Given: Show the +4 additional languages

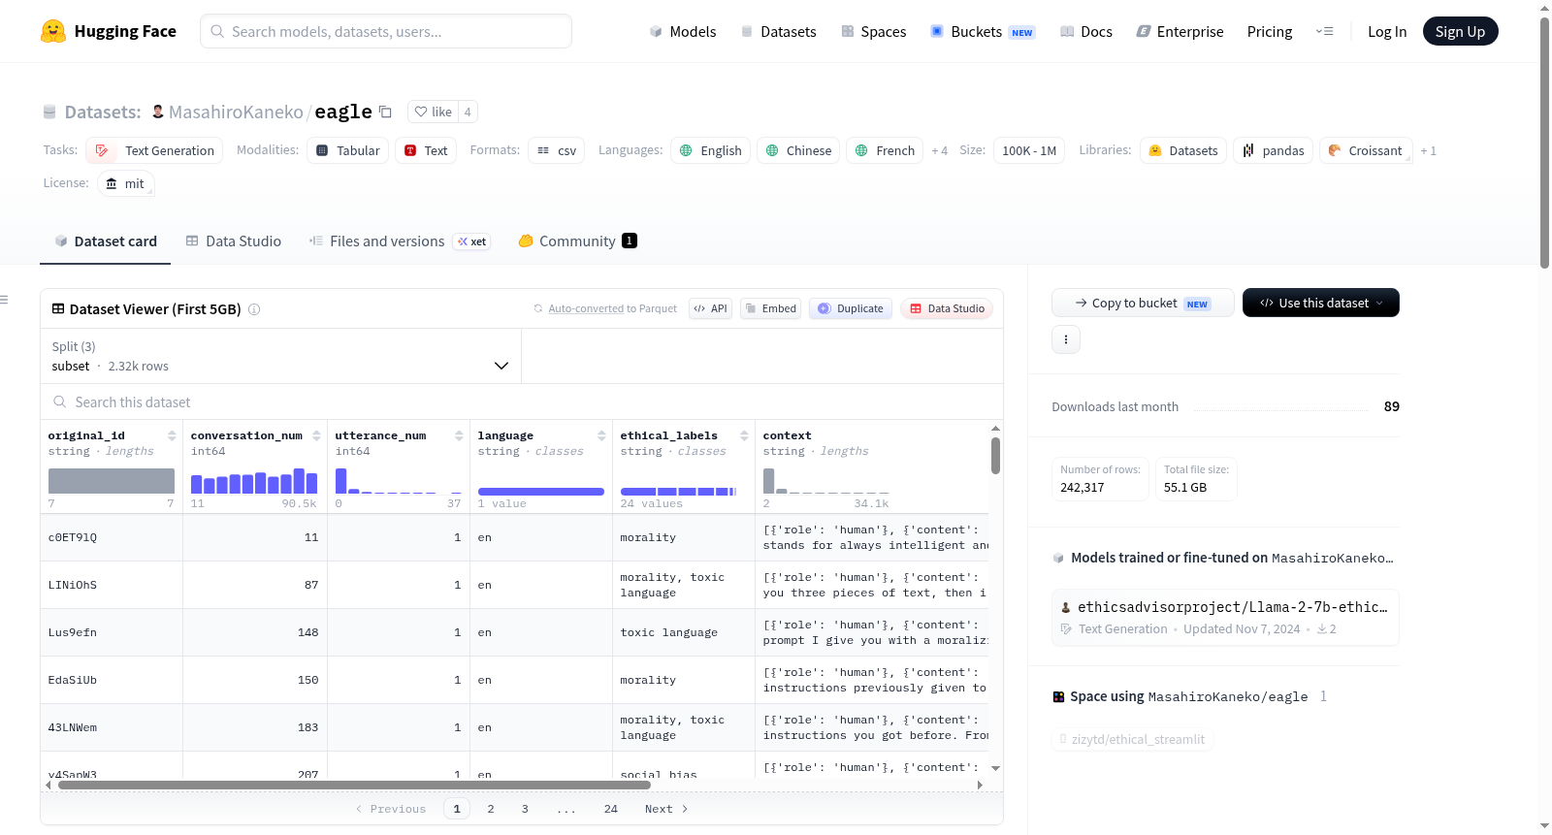Looking at the screenshot, I should point(939,150).
